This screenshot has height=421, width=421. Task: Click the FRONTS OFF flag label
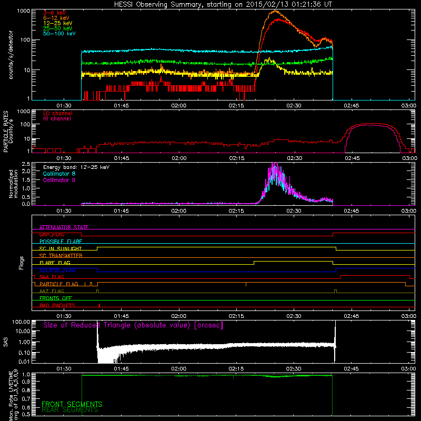[56, 298]
